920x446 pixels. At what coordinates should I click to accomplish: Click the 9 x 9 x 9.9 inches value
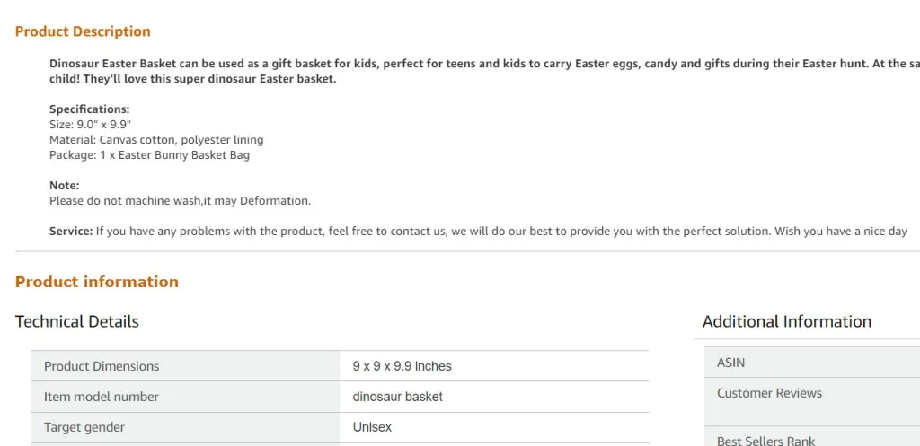[402, 366]
